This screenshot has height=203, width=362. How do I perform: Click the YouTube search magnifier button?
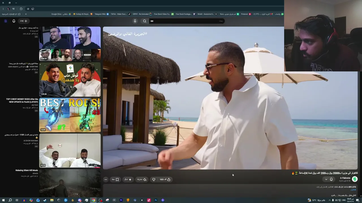click(x=145, y=21)
